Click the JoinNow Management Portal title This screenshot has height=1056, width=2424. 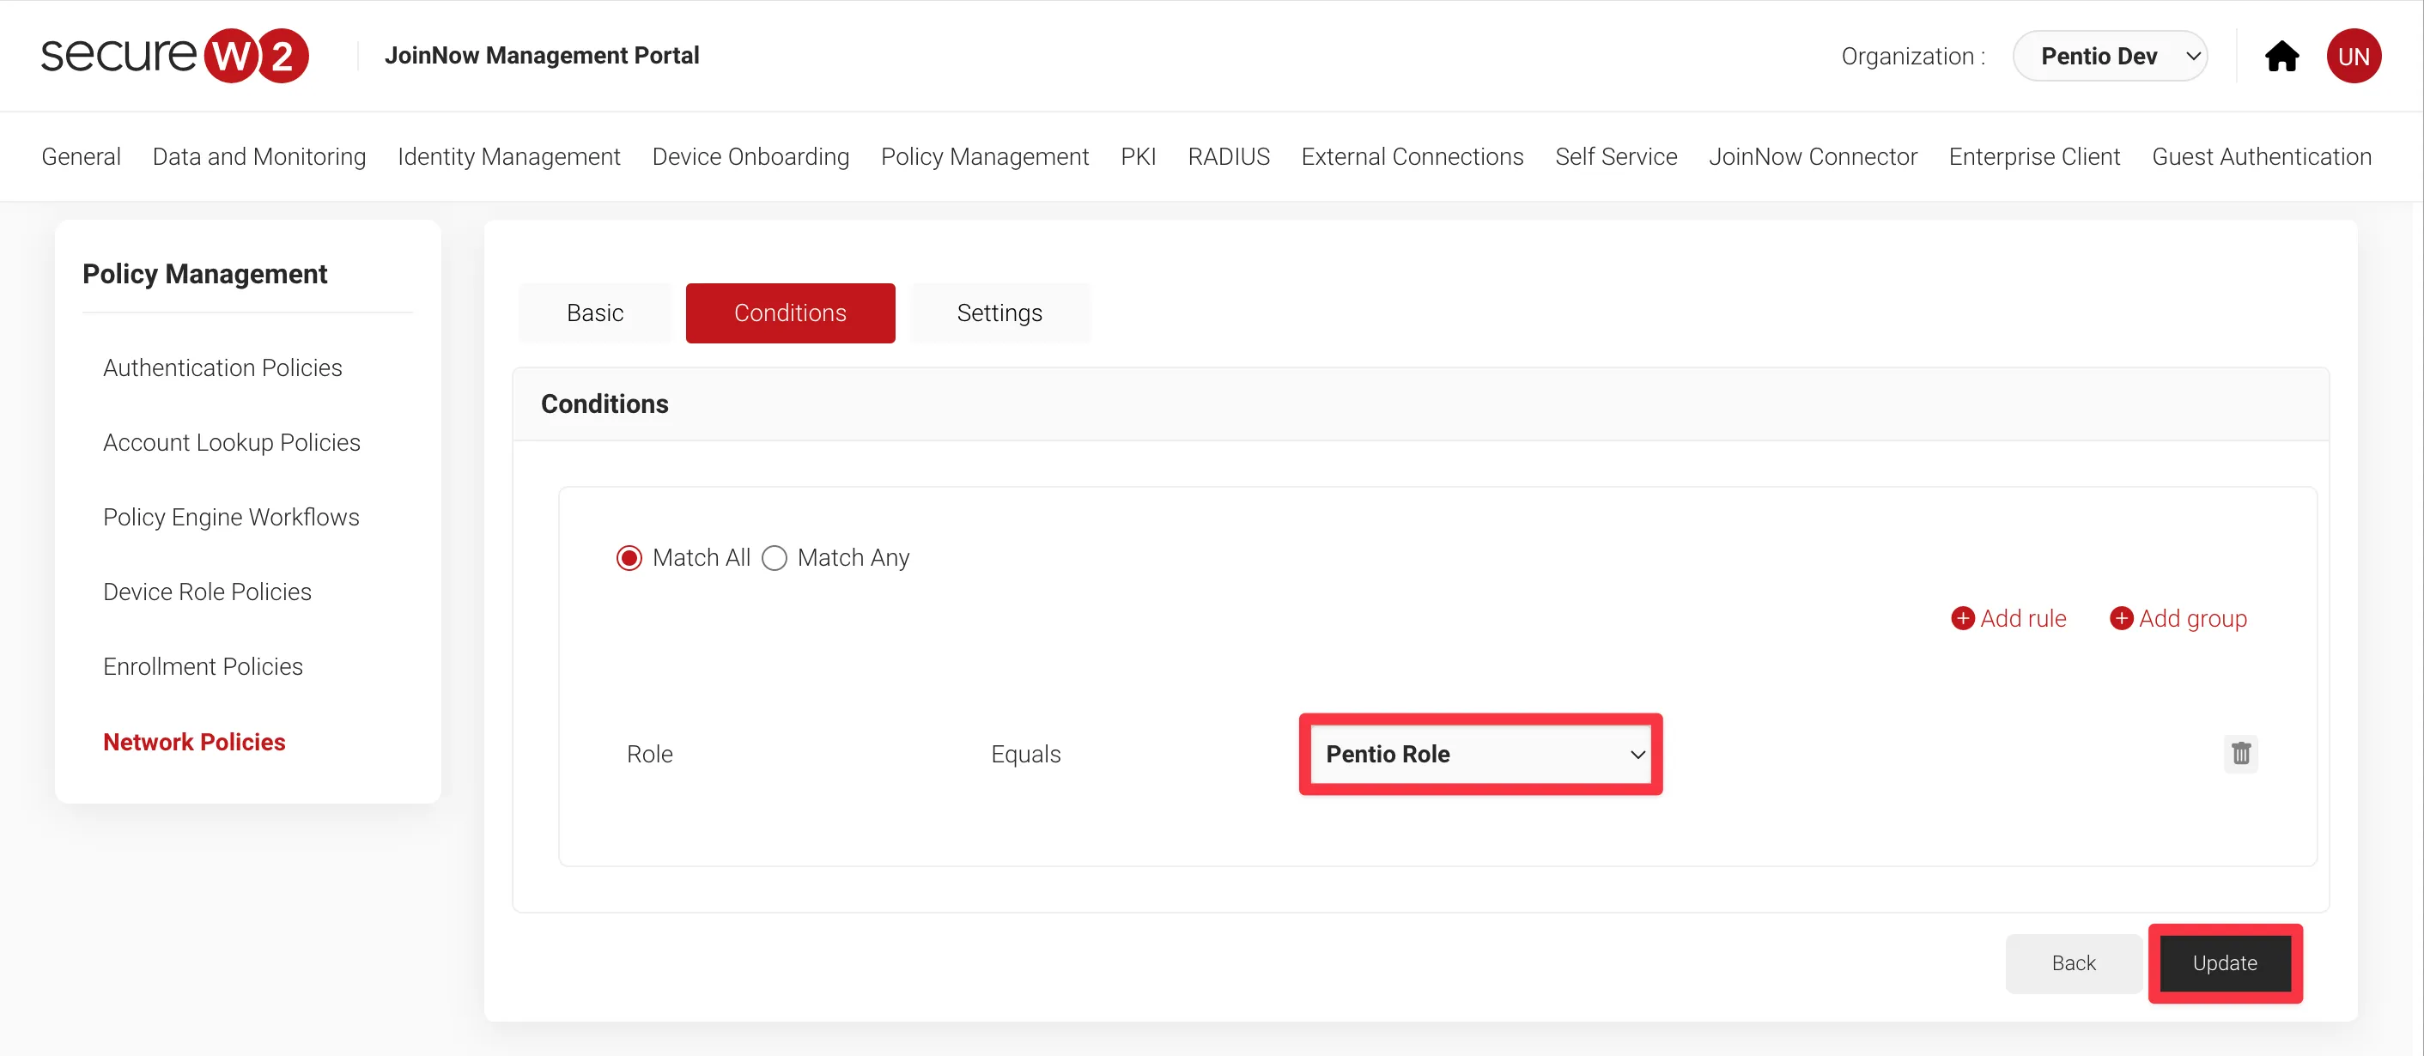(541, 56)
